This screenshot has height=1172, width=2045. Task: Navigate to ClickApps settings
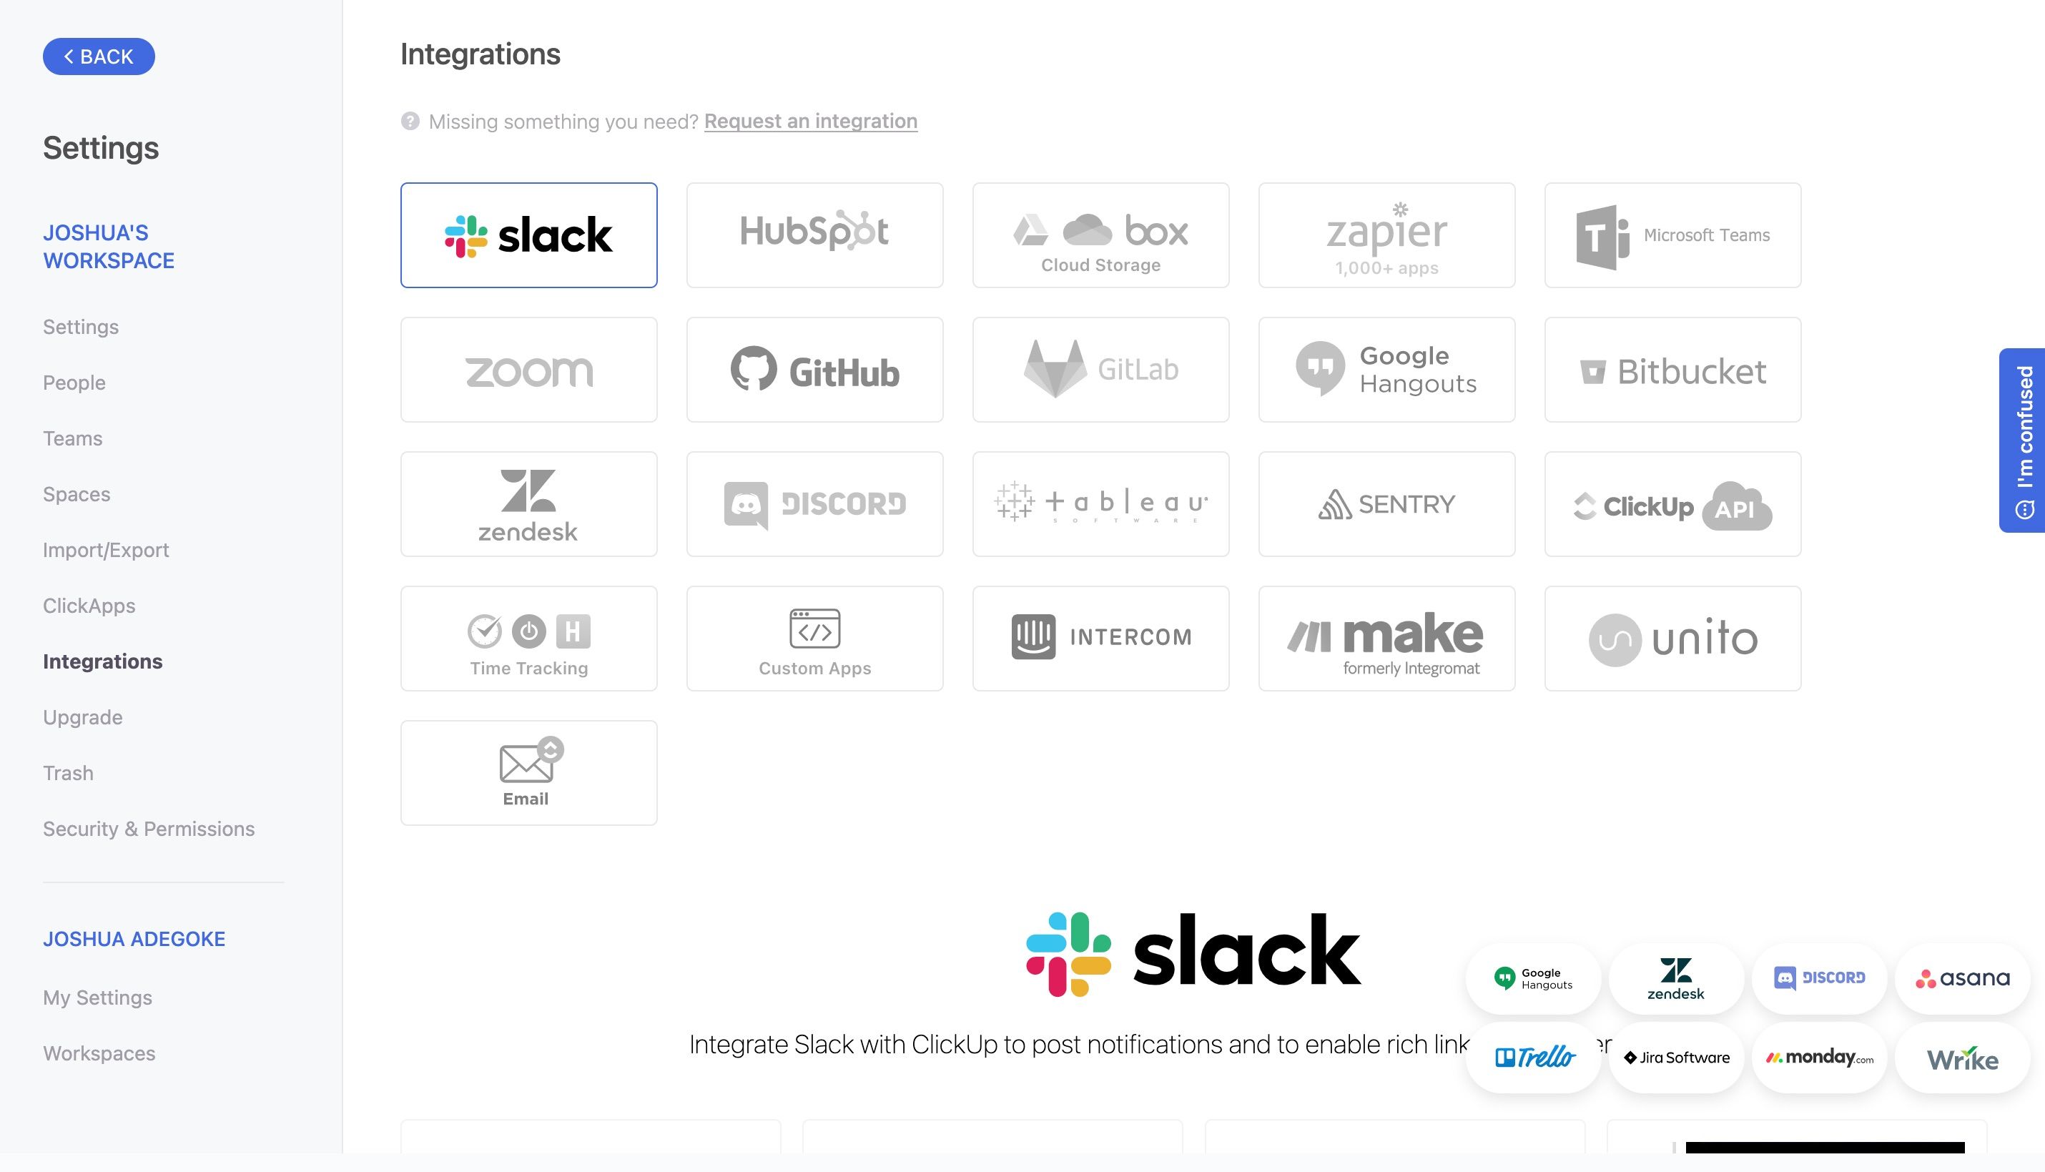[89, 604]
